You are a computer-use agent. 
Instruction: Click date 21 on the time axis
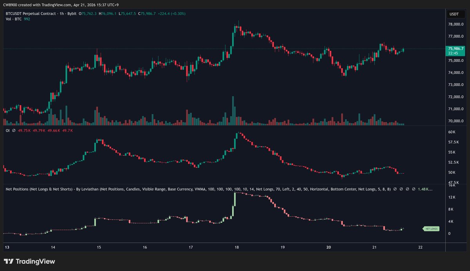374,248
